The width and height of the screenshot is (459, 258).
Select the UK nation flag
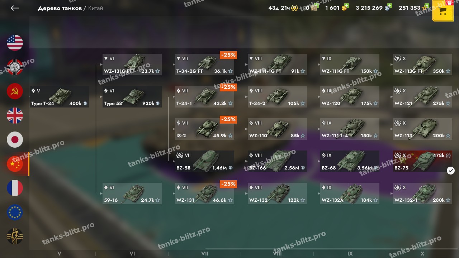[15, 115]
